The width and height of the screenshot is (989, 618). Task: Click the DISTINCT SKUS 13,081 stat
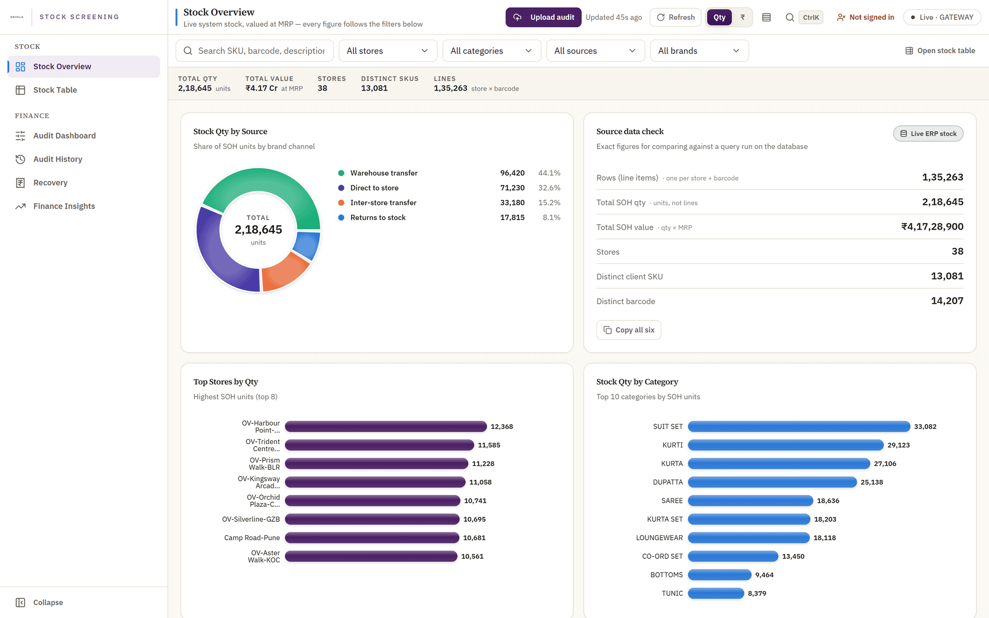click(x=389, y=83)
